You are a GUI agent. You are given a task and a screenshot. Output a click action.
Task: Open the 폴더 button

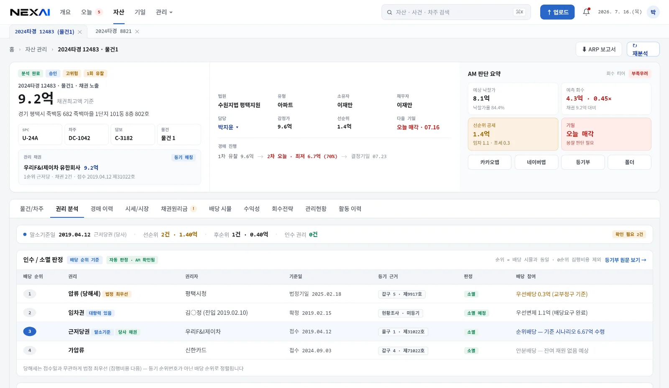click(629, 162)
